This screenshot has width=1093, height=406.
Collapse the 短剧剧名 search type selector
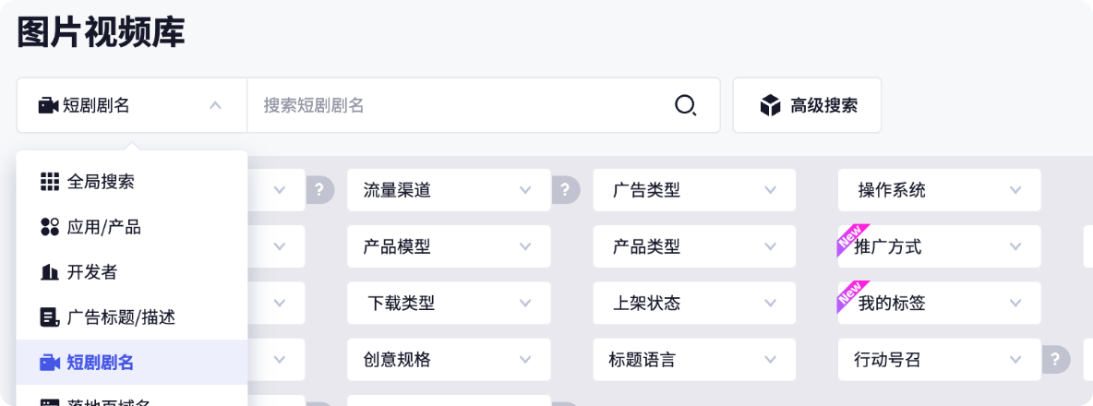tap(132, 105)
